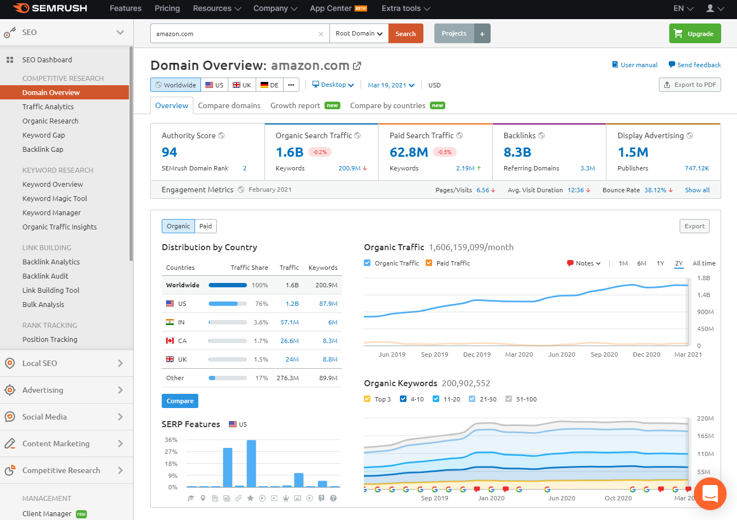737x520 pixels.
Task: Click Show all engagement metrics link
Action: pyautogui.click(x=697, y=190)
